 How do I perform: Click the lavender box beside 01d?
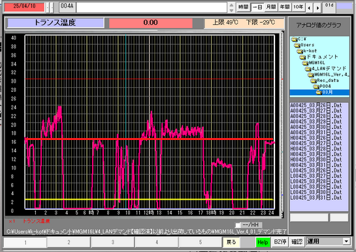coord(344,7)
